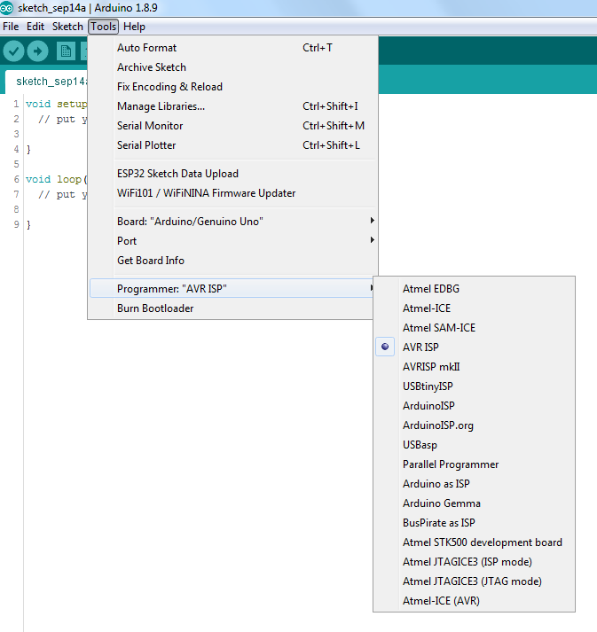The width and height of the screenshot is (597, 632).
Task: Select the Atmel EDBG programmer
Action: pos(474,289)
